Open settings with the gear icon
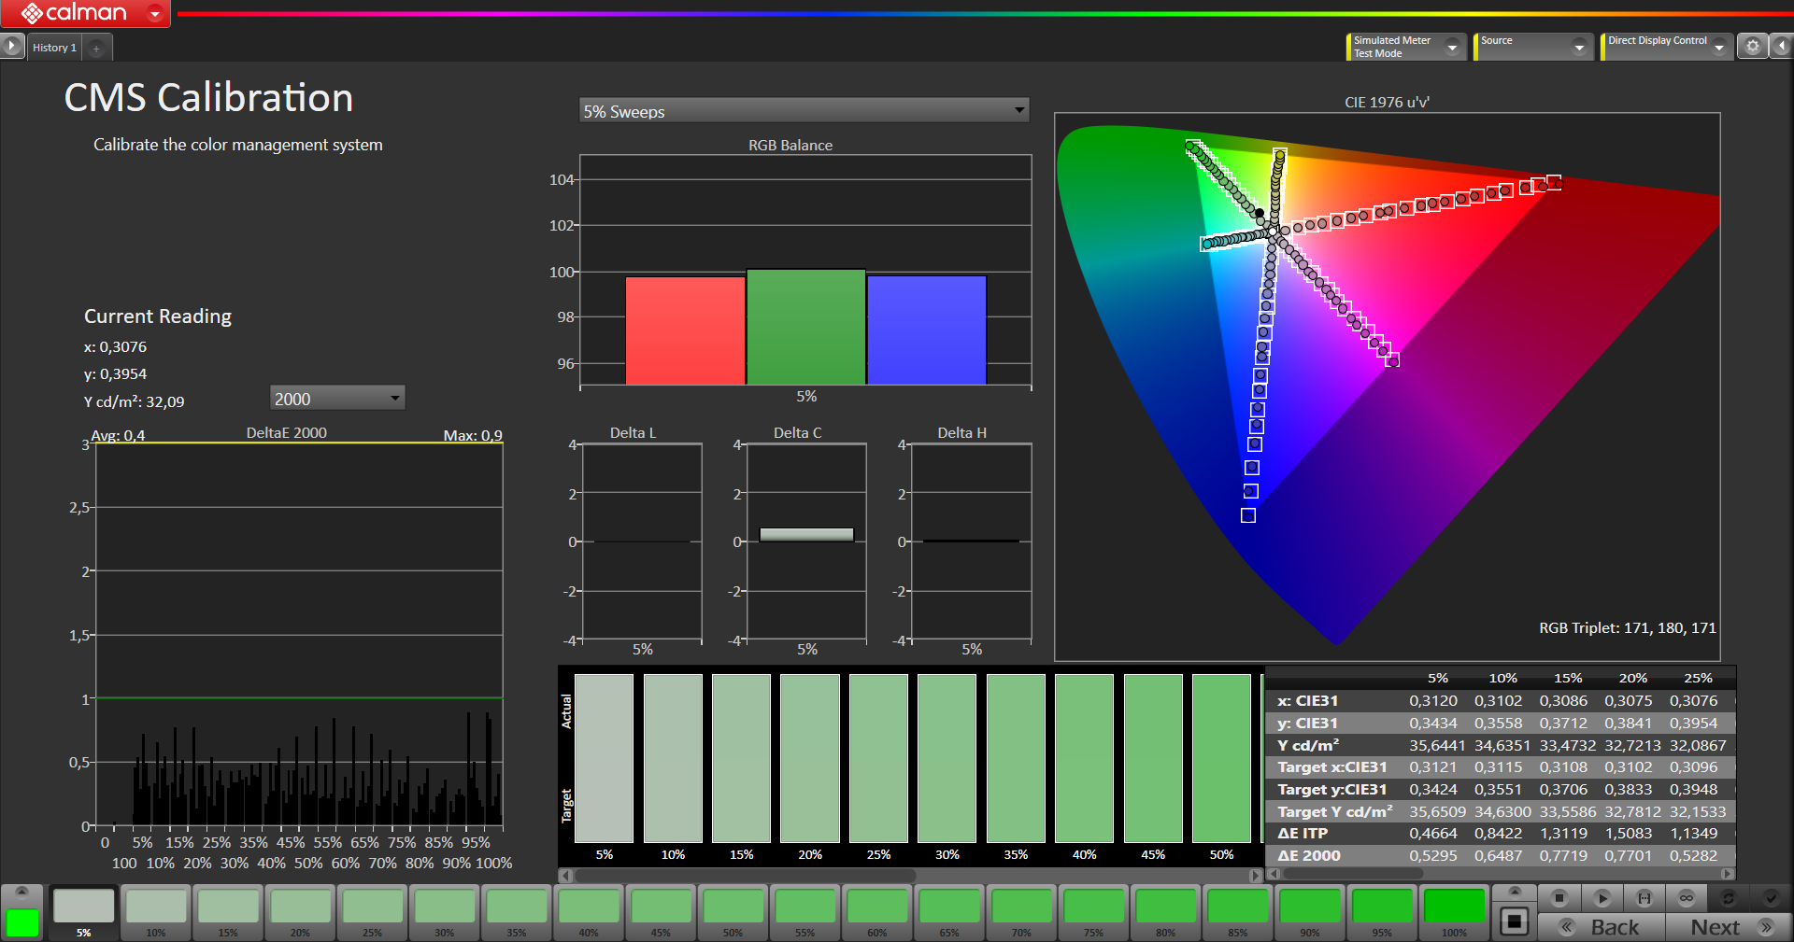The width and height of the screenshot is (1794, 942). [x=1752, y=46]
